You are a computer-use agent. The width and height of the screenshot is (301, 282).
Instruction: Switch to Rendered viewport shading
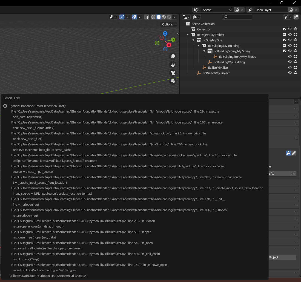point(169,17)
